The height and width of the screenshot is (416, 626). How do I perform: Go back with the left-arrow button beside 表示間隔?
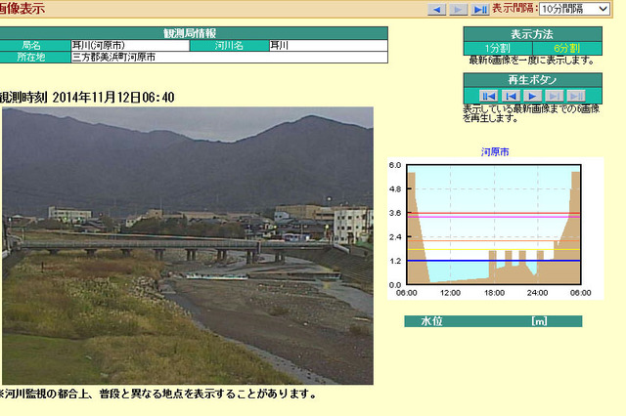pos(437,9)
